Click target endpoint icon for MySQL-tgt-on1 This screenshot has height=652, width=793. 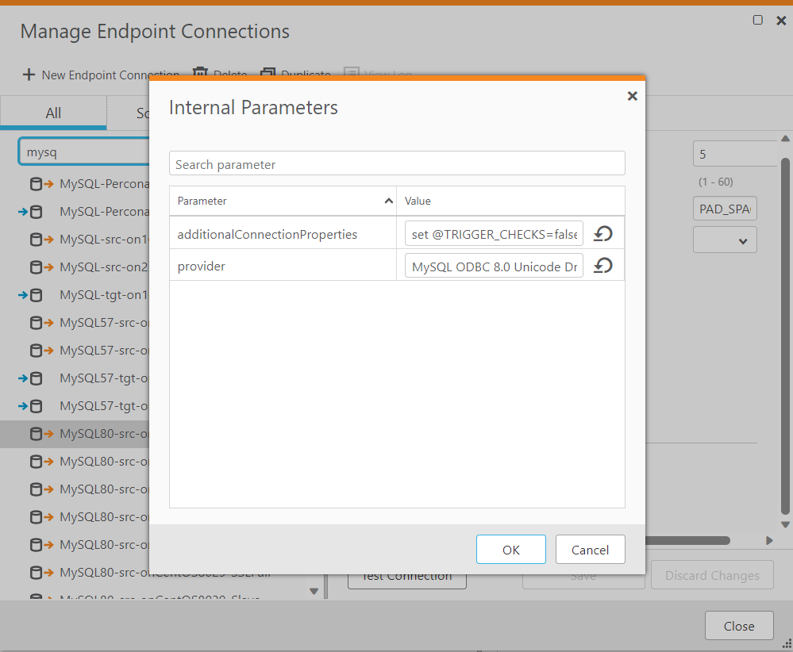[x=30, y=295]
